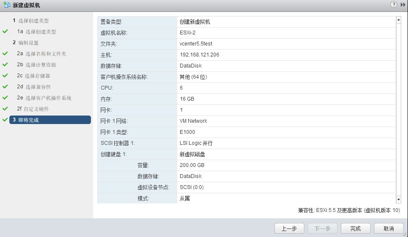
Task: Select the VM name value ESXi-2
Action: 187,33
